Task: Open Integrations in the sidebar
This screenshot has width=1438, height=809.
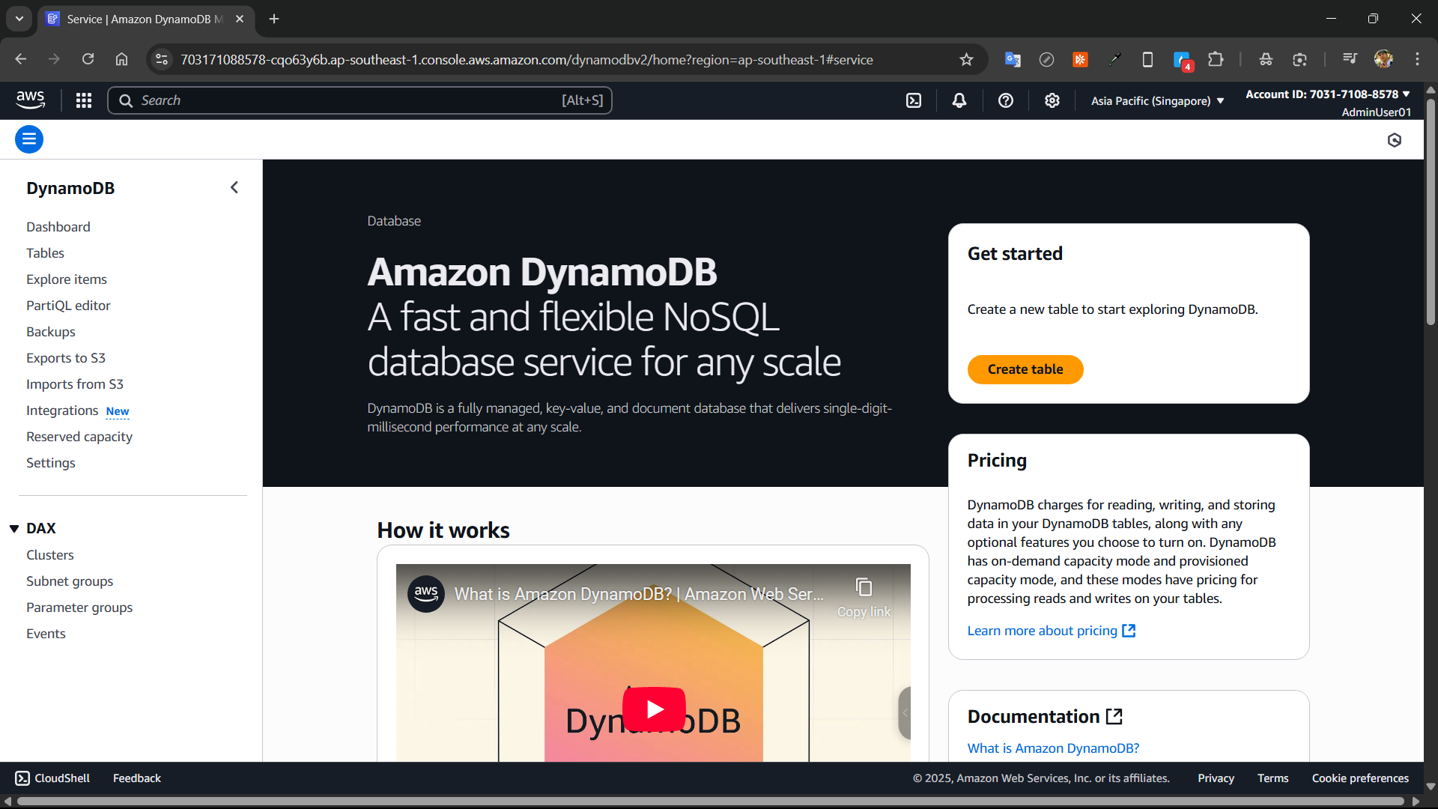Action: [x=62, y=410]
